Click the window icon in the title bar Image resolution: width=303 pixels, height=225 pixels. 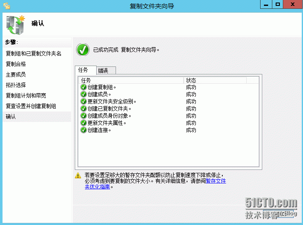(x=7, y=6)
